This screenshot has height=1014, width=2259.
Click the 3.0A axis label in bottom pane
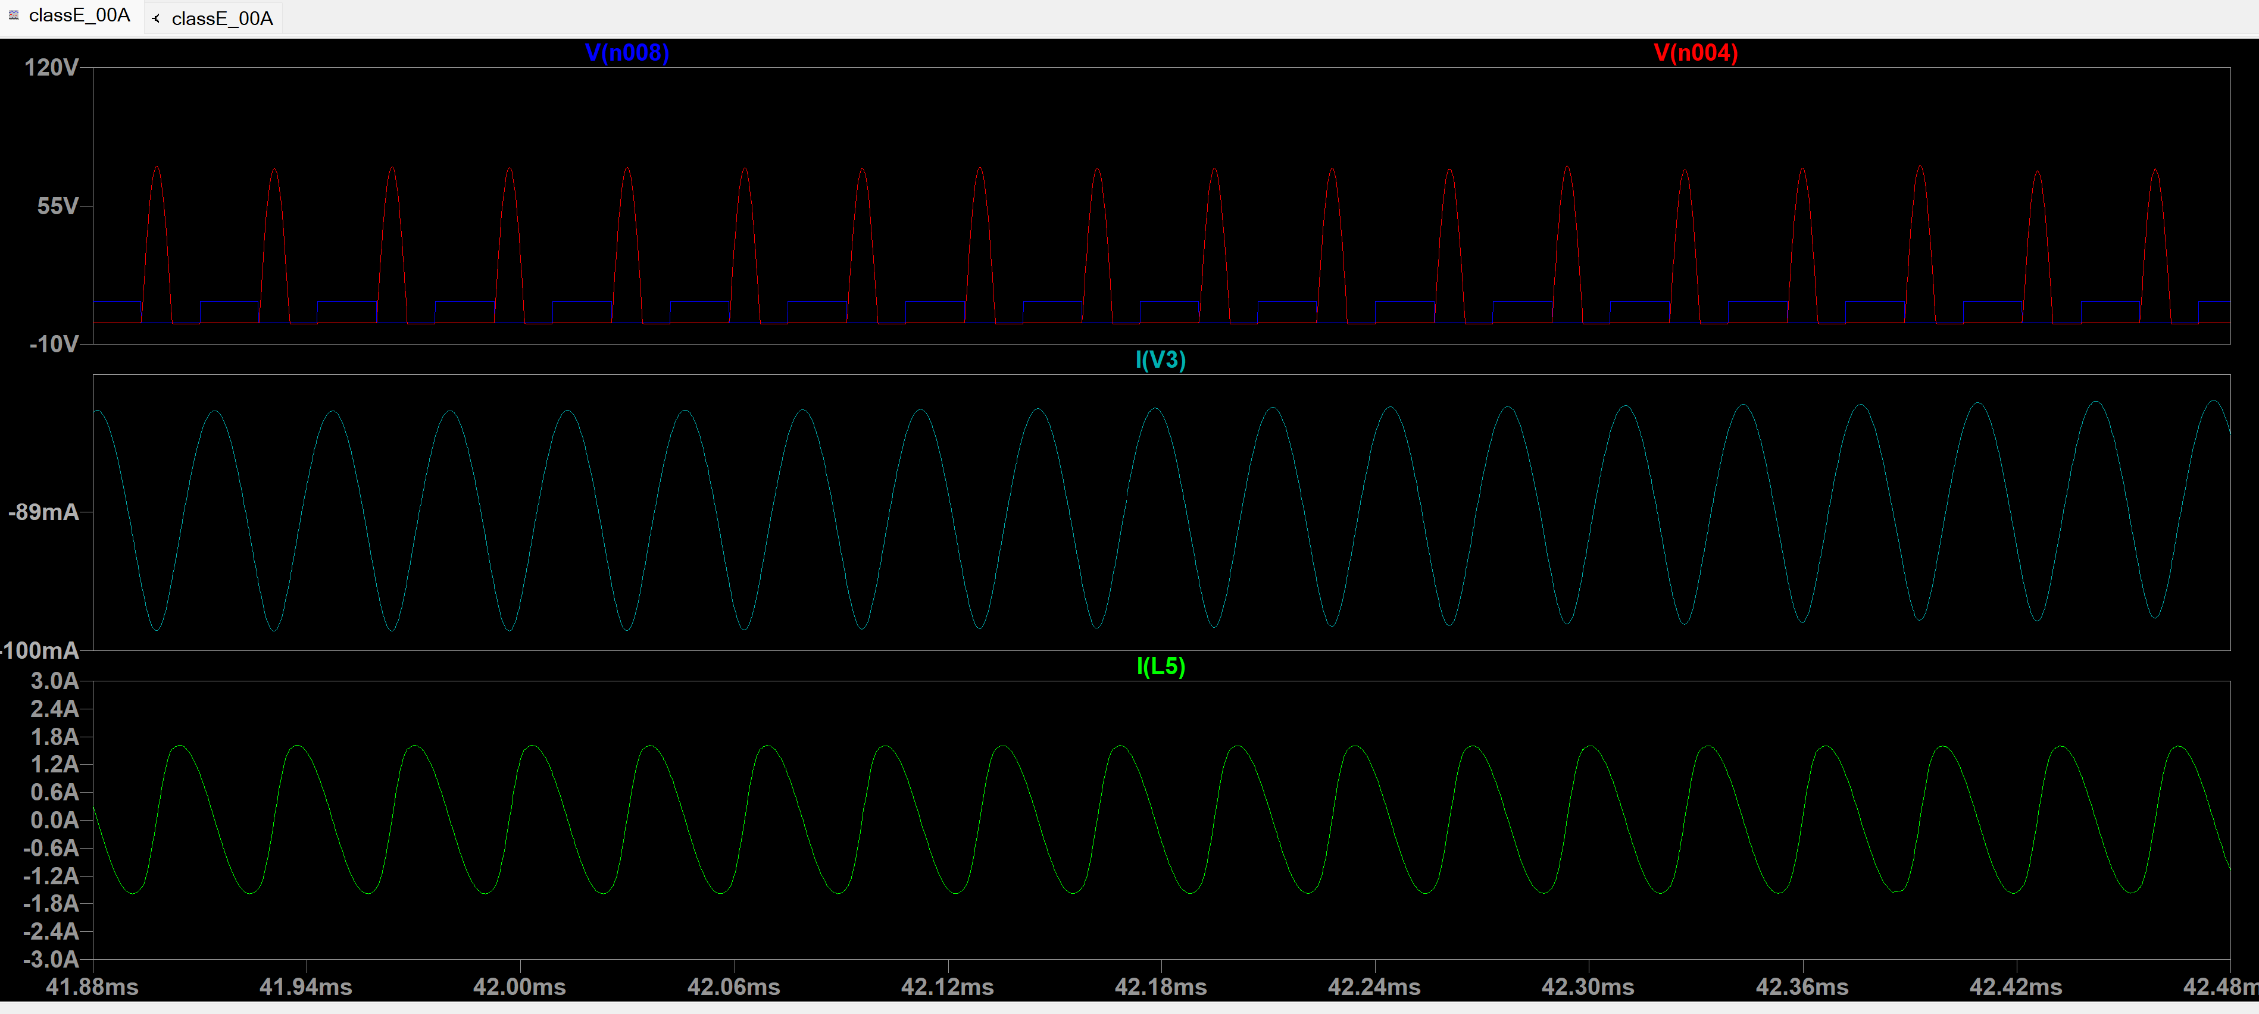[54, 681]
